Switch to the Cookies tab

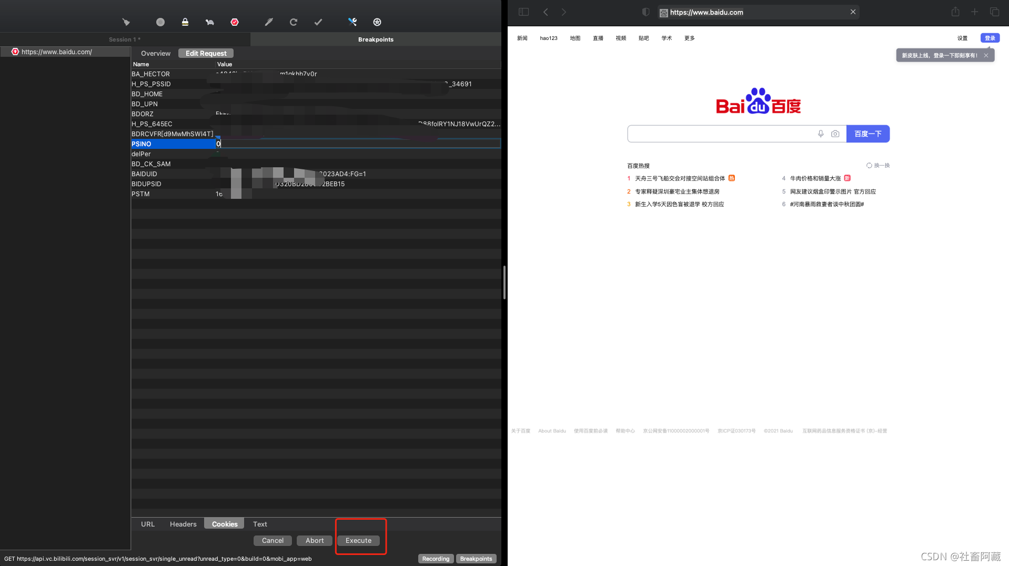(224, 523)
